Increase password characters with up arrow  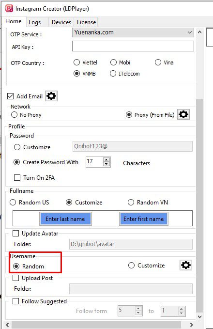[106, 160]
